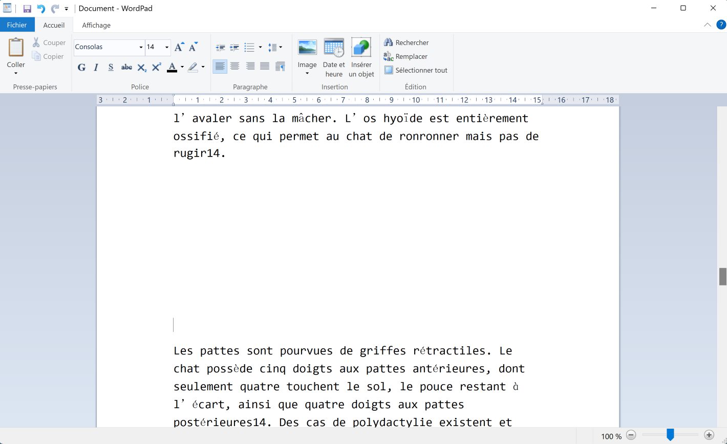
Task: Insert an Image
Action: coord(307,48)
